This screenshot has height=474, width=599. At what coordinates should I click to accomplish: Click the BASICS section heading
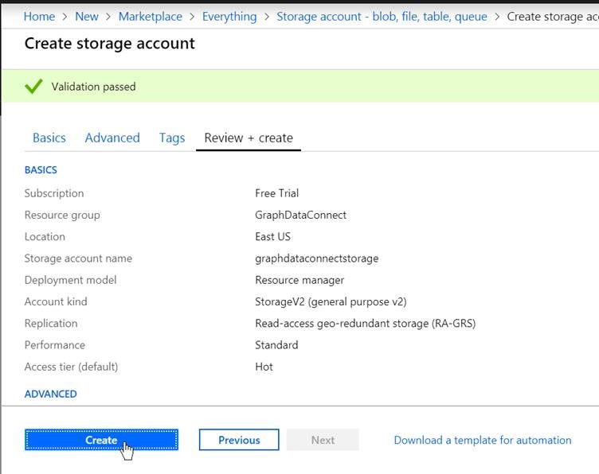41,169
